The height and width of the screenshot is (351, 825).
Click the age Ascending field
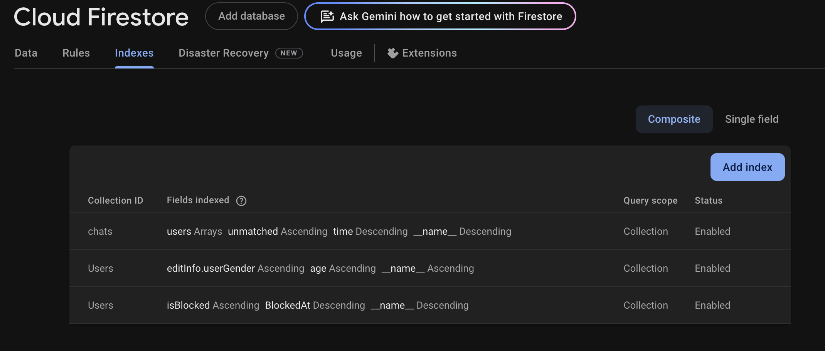click(343, 268)
